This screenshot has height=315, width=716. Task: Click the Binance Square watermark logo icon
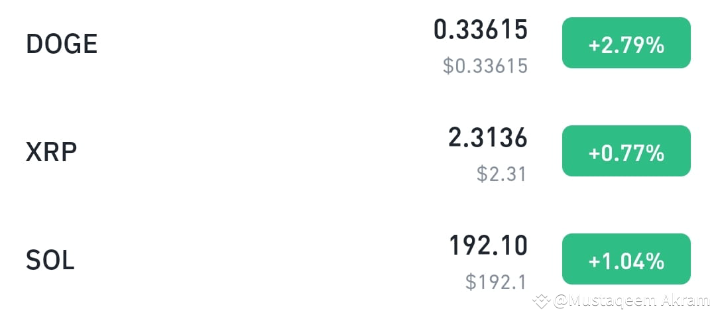pyautogui.click(x=542, y=301)
